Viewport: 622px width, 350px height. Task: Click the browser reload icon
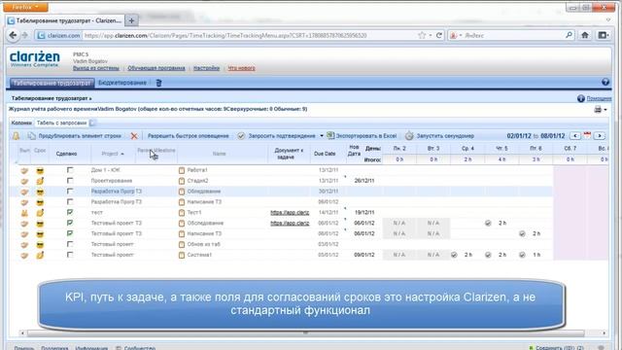tap(439, 35)
